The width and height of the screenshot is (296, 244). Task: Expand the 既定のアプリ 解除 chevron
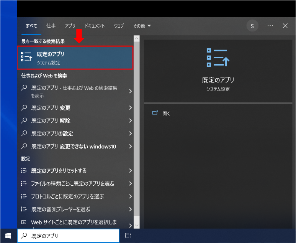(x=130, y=120)
